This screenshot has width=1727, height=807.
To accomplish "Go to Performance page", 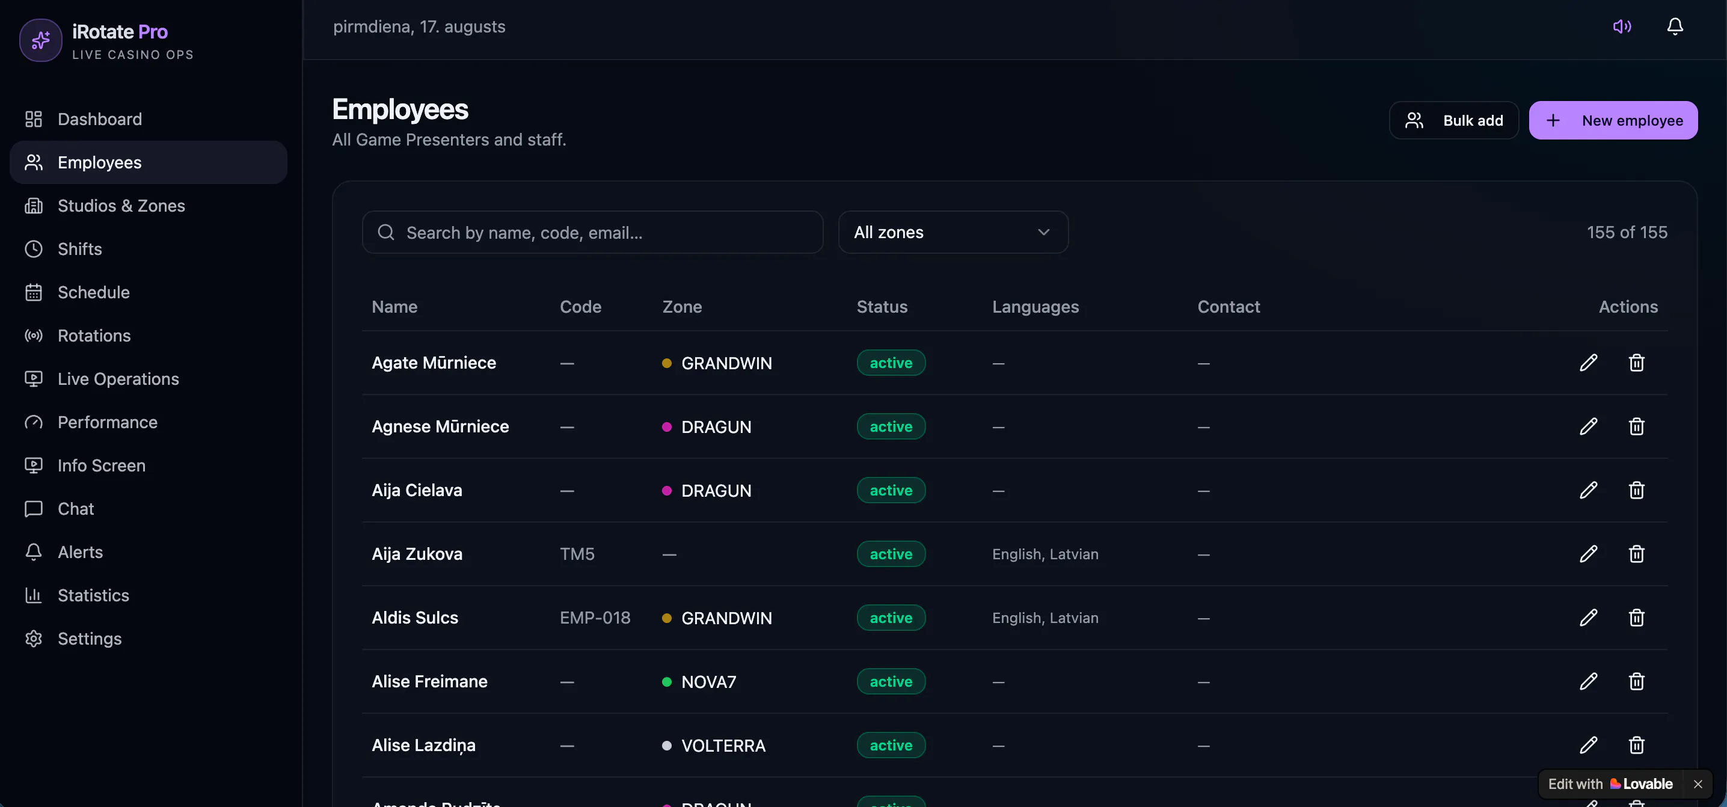I will point(148,422).
